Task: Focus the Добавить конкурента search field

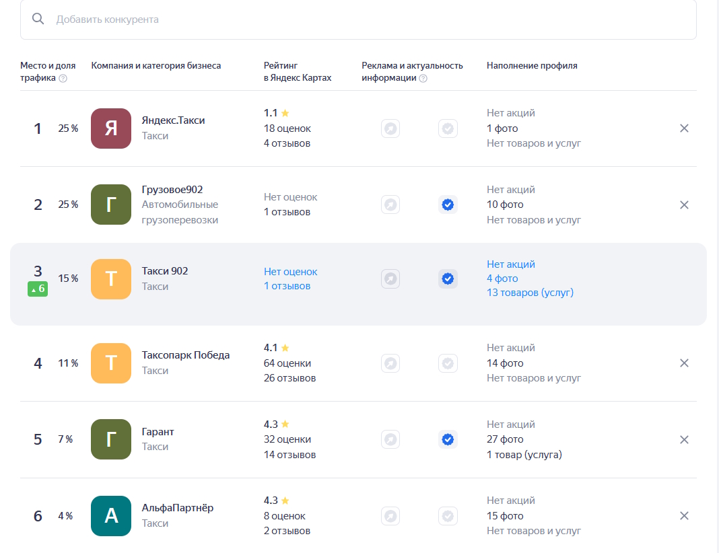Action: (358, 20)
